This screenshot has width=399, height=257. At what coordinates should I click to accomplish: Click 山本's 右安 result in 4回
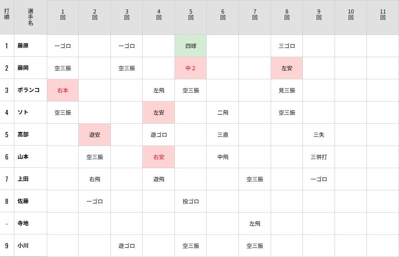click(x=159, y=157)
